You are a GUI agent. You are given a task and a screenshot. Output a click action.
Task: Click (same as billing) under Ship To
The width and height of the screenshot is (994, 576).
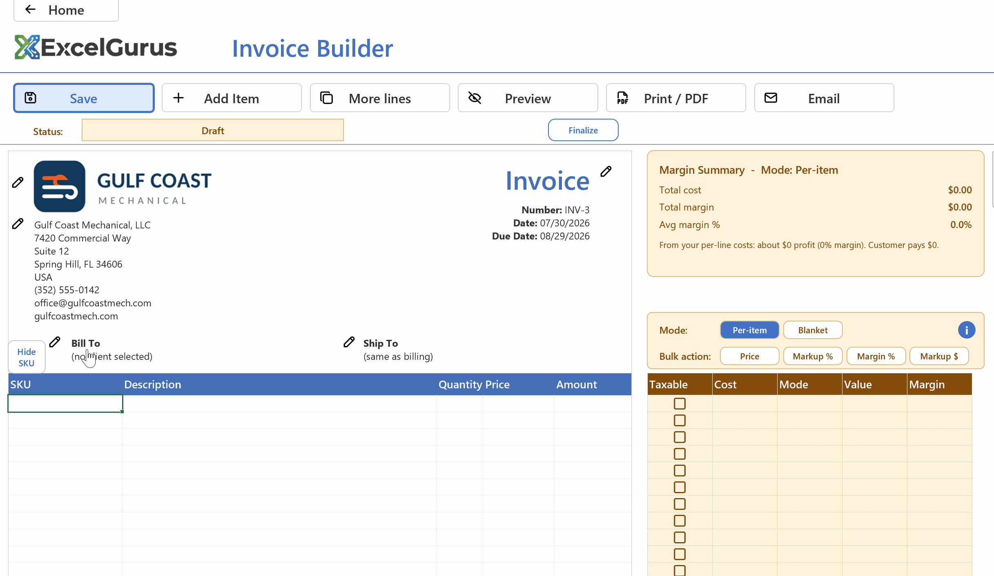(398, 356)
